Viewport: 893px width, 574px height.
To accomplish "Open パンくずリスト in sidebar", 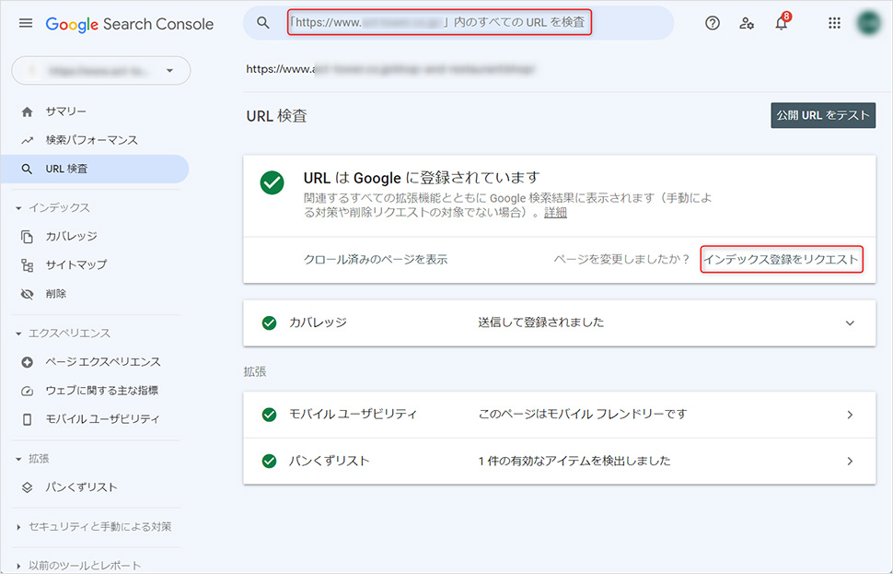I will (81, 487).
